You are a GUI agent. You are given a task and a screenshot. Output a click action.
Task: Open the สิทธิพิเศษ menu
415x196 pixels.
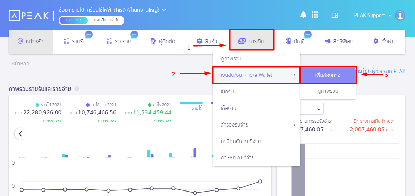pyautogui.click(x=339, y=41)
